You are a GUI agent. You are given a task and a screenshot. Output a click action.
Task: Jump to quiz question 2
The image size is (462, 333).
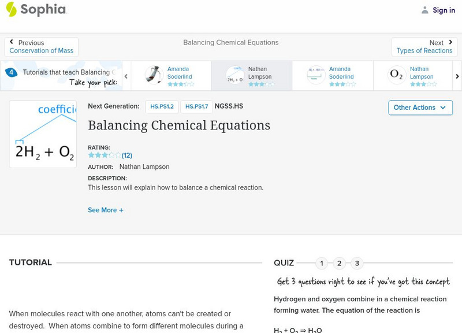tap(340, 263)
